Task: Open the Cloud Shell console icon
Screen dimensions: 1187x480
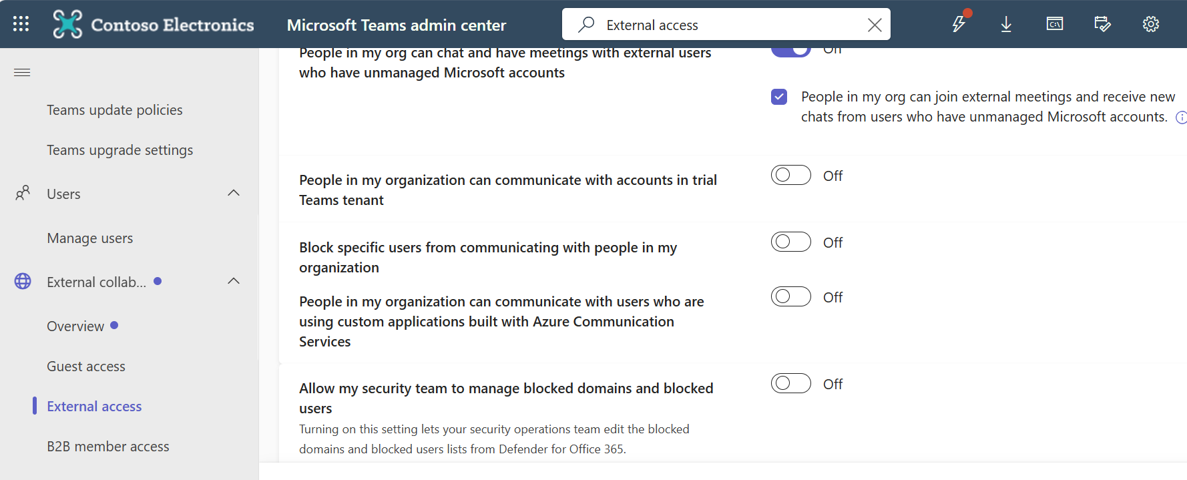Action: tap(1055, 24)
